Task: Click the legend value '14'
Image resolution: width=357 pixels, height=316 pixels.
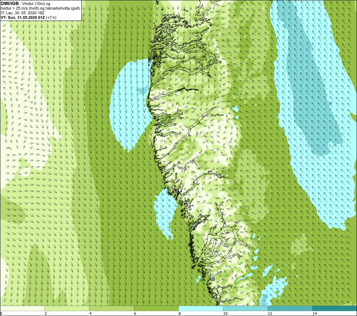Action: tap(315, 314)
